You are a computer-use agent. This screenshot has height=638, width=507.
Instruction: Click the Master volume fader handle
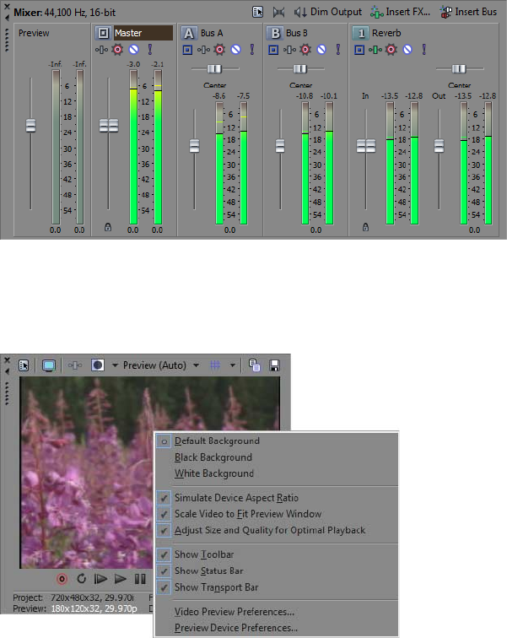click(109, 125)
